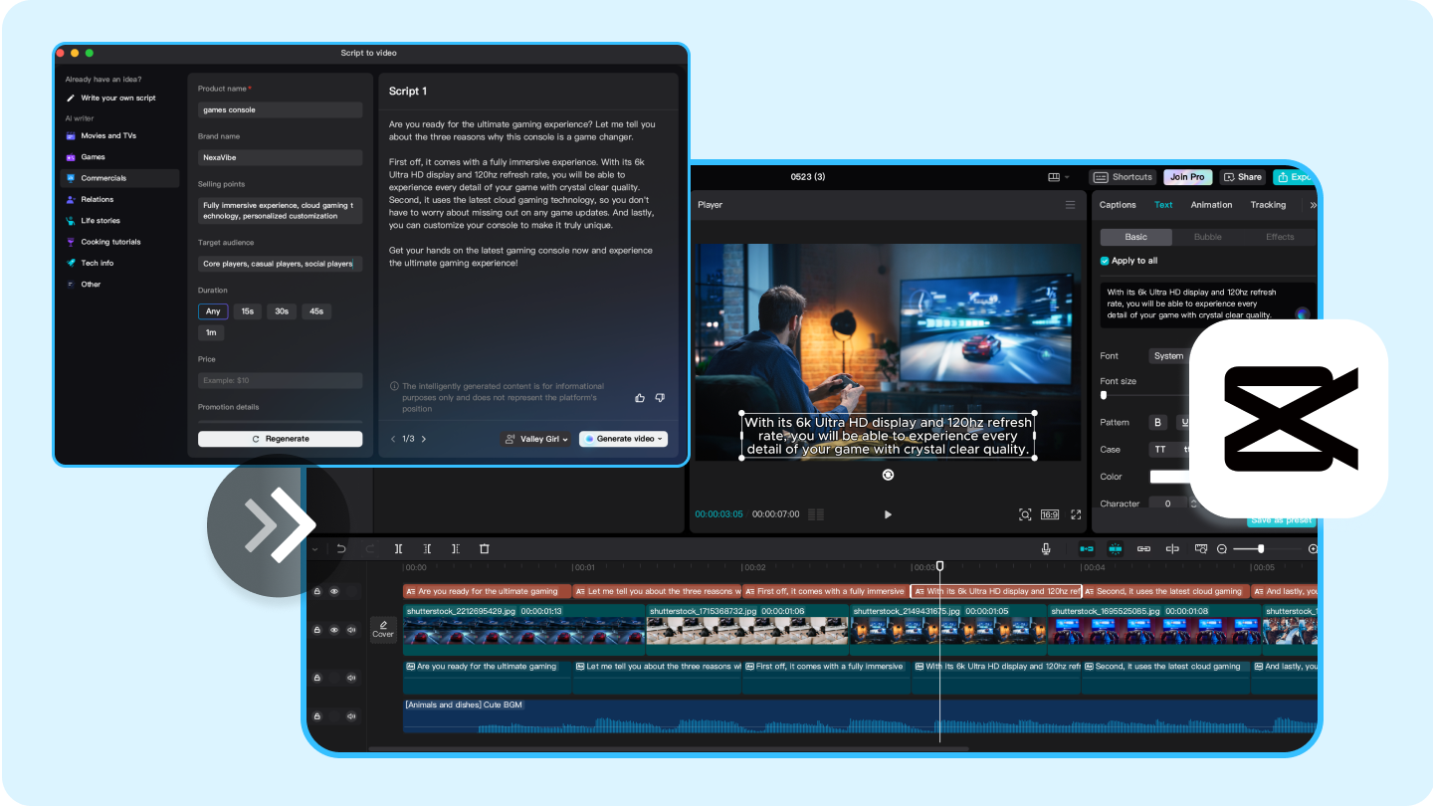Select the Effects sub-tab
This screenshot has height=806, width=1433.
click(x=1280, y=237)
